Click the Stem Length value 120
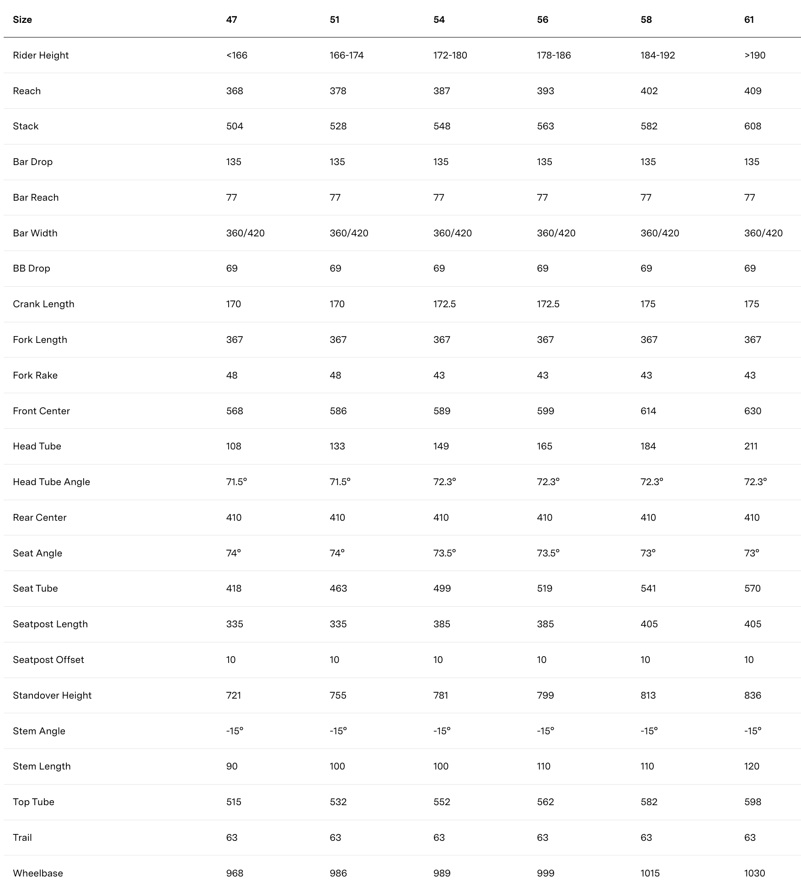801x887 pixels. (752, 766)
